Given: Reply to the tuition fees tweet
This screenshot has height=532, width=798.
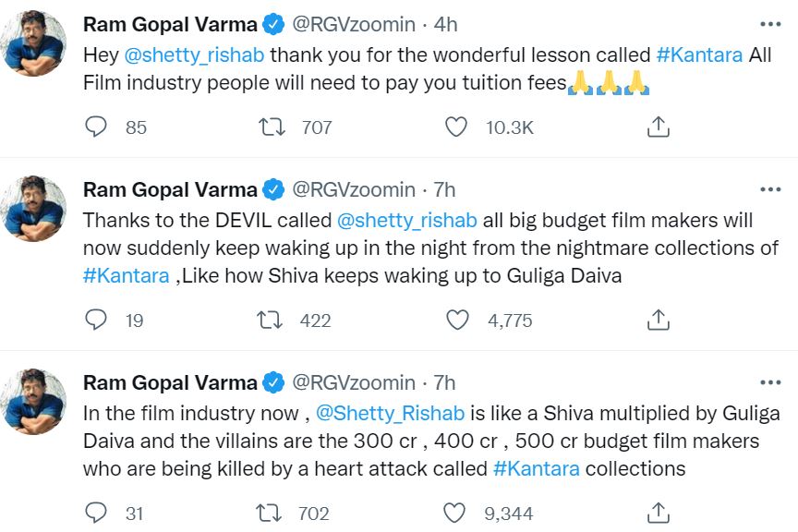Looking at the screenshot, I should (x=95, y=127).
